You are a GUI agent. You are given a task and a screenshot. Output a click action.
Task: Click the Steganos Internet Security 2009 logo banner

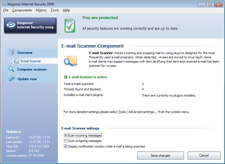[x=30, y=25]
